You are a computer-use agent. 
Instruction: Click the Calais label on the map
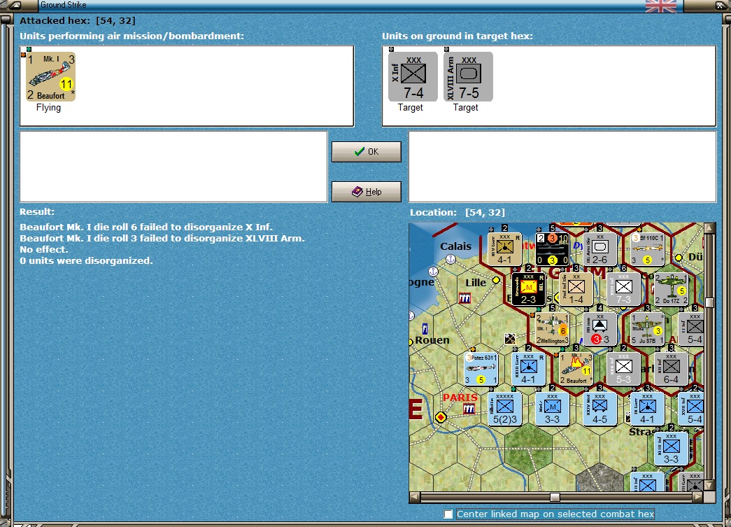(455, 246)
